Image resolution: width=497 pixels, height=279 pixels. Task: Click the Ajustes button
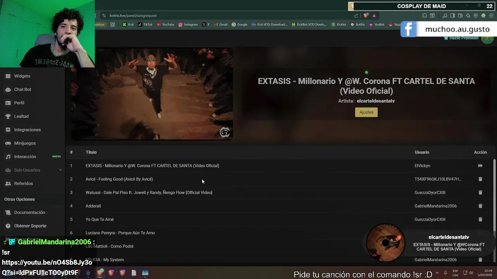point(366,112)
